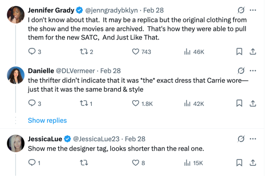
Task: Open more options on JessicaLue's tweet
Action: tap(253, 139)
